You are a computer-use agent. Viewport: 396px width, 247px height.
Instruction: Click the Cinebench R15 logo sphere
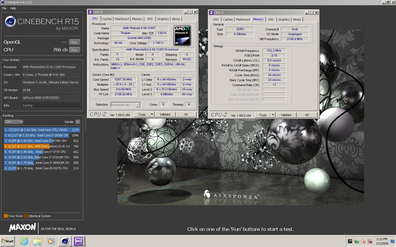(10, 21)
